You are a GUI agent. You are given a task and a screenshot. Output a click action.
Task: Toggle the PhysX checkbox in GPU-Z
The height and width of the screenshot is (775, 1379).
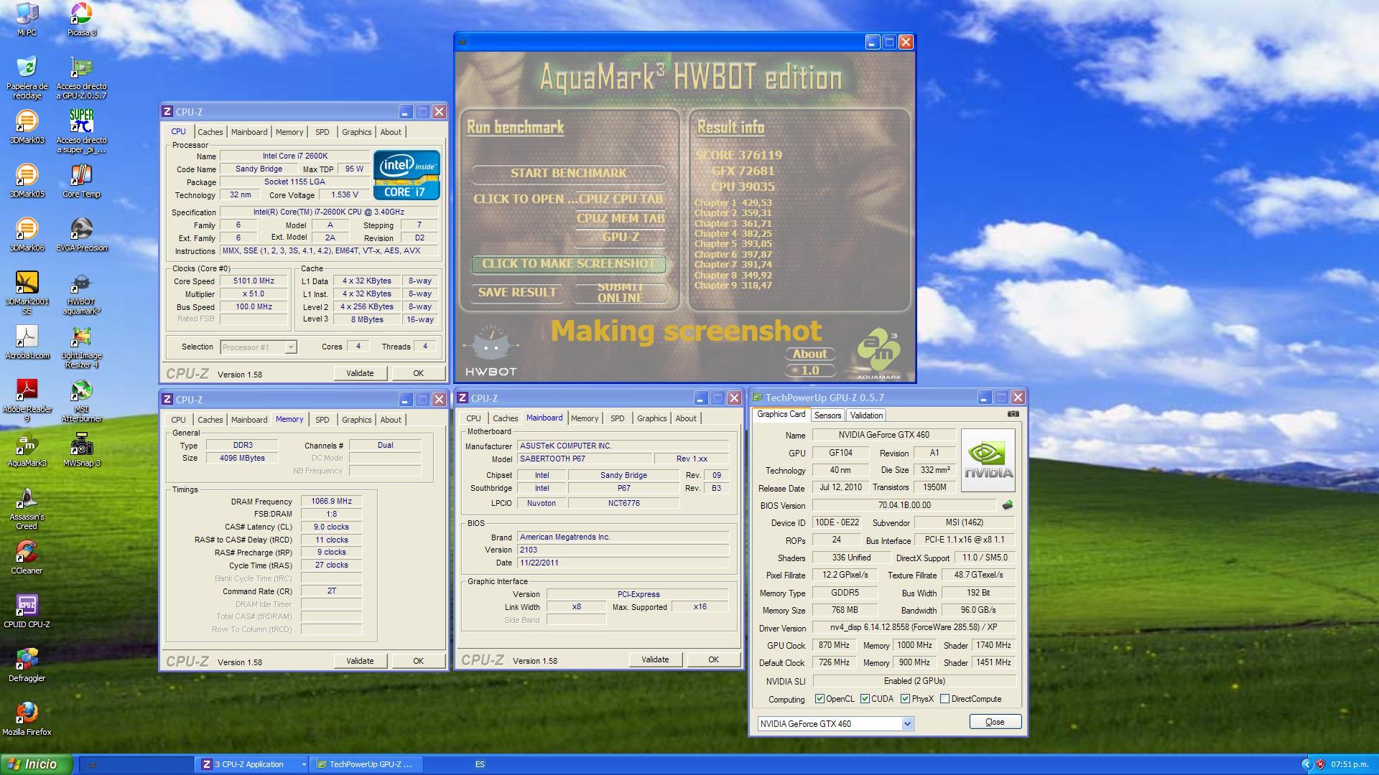click(x=905, y=699)
